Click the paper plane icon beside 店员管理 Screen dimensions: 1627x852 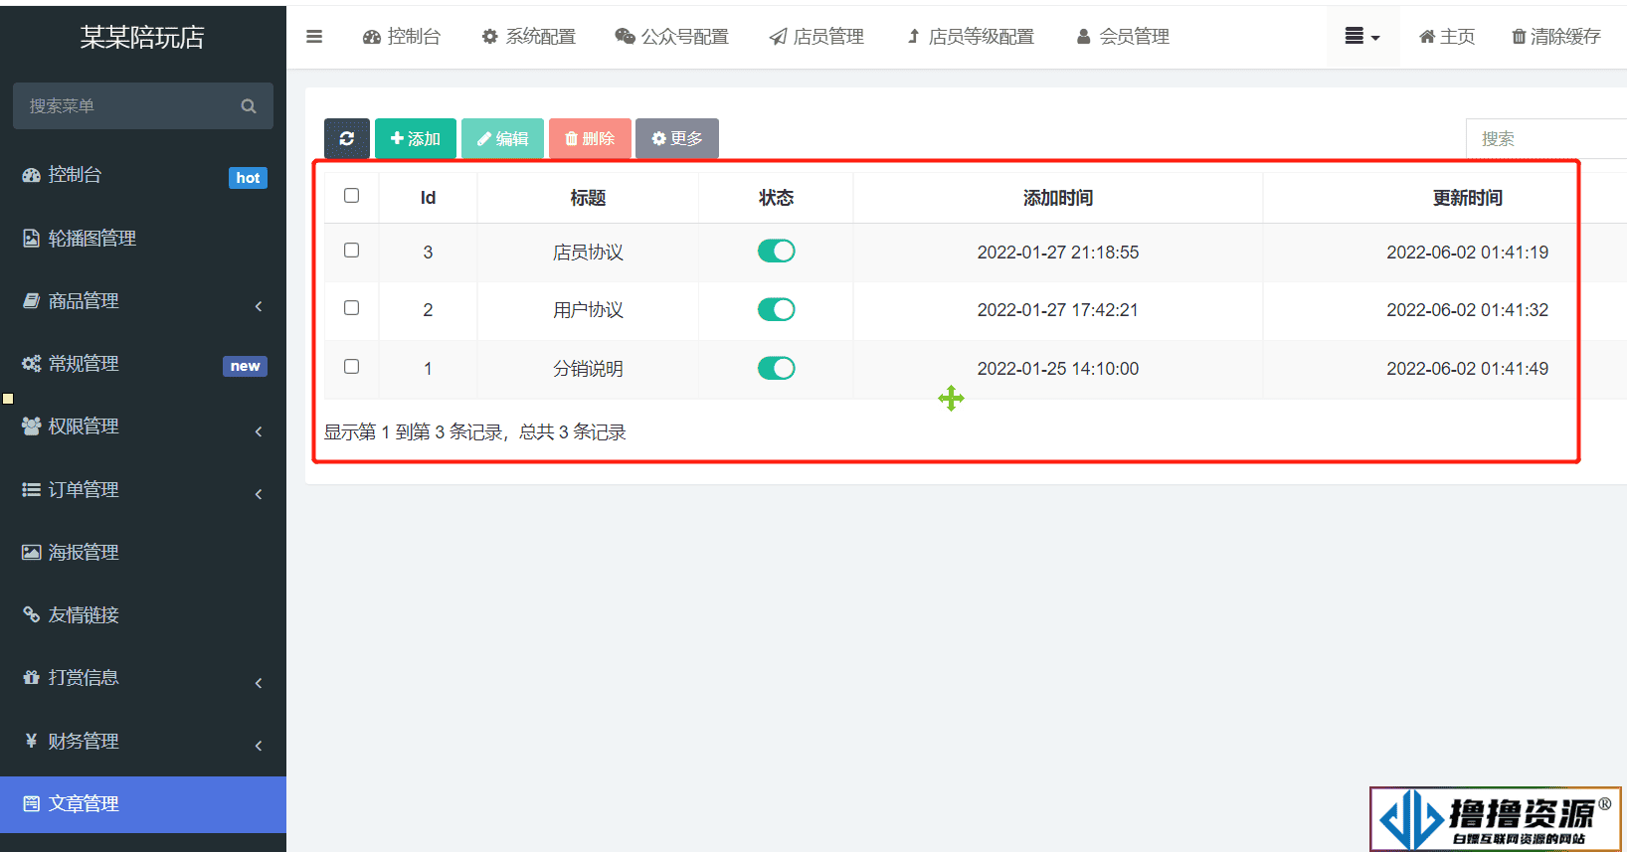[x=778, y=37]
